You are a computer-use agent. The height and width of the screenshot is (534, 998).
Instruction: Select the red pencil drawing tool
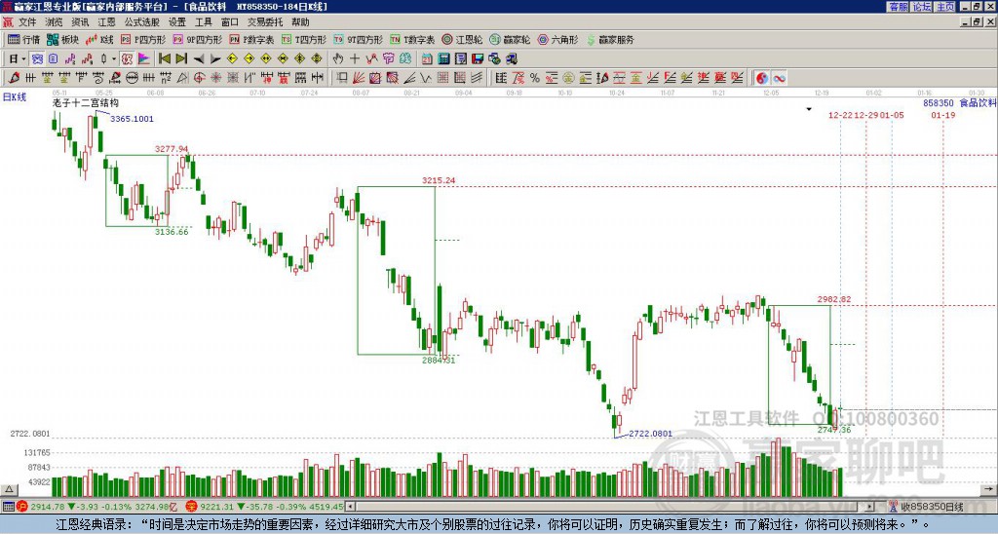tap(14, 78)
